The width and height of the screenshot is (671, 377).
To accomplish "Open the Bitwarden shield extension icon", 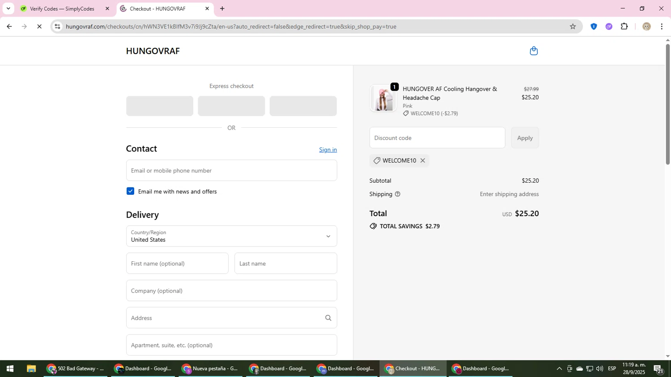I will [x=594, y=26].
